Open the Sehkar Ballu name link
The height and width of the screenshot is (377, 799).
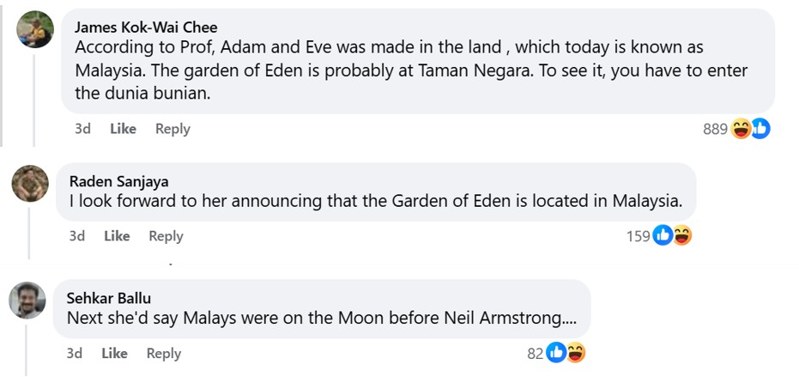coord(108,298)
